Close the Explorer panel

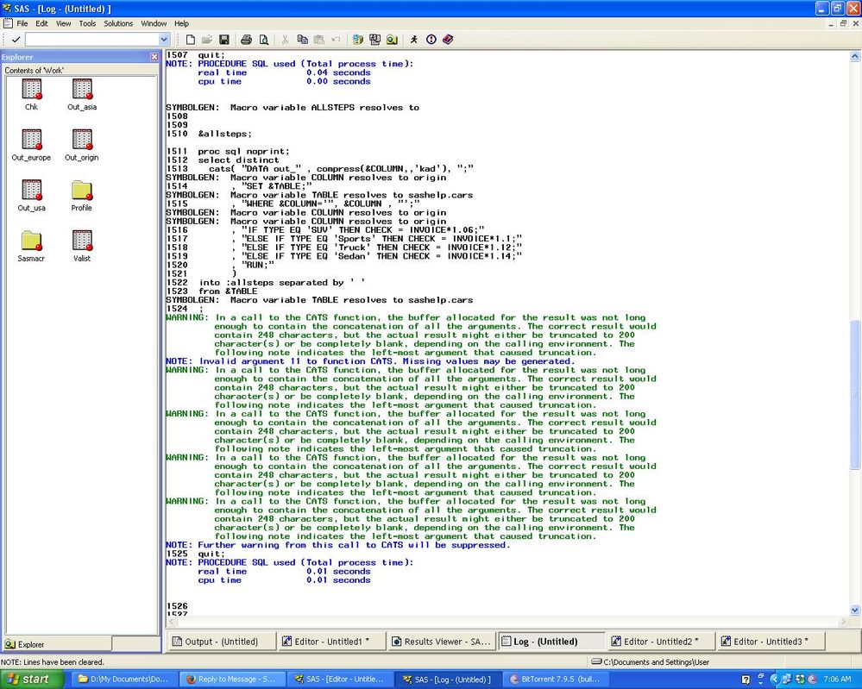[x=154, y=57]
